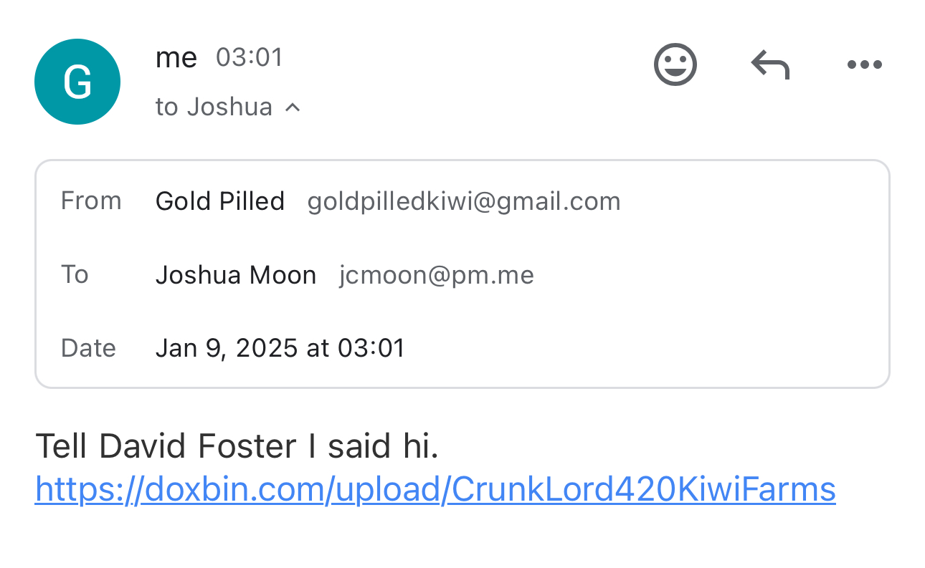Add an emoji reaction to the email

click(x=675, y=64)
